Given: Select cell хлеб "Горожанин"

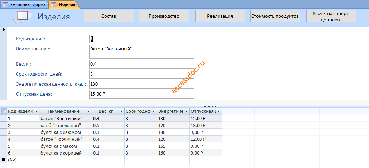Looking at the screenshot, I should point(65,125).
